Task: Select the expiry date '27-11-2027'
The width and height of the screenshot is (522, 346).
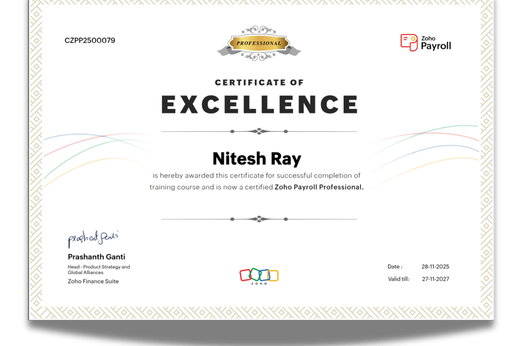Action: [x=436, y=279]
